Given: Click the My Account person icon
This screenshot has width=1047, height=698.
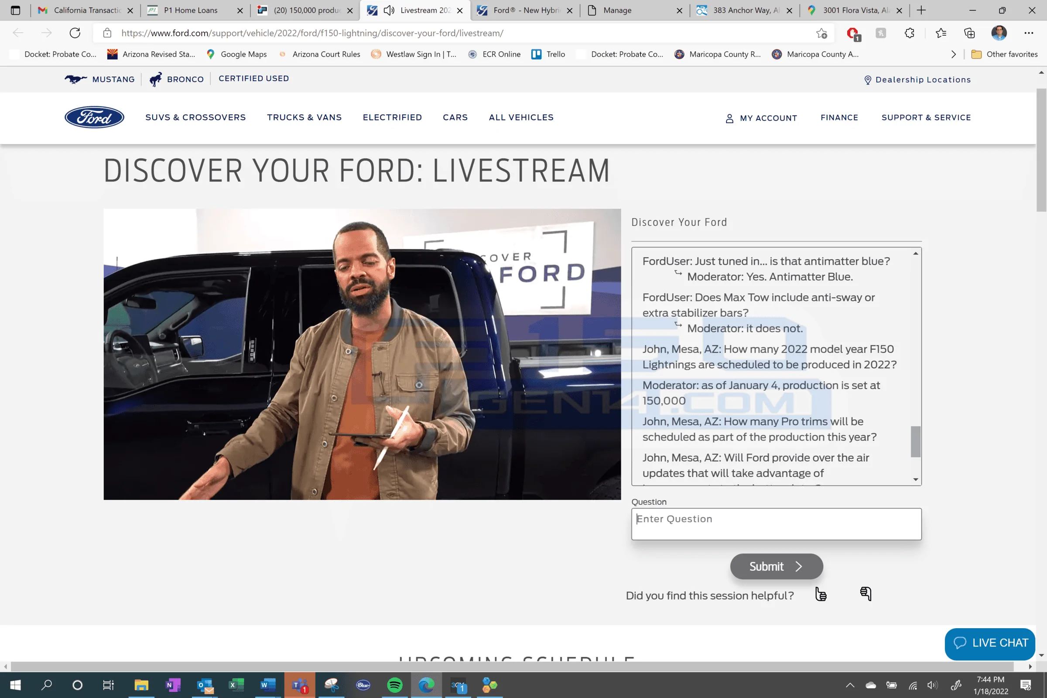Looking at the screenshot, I should [x=729, y=118].
